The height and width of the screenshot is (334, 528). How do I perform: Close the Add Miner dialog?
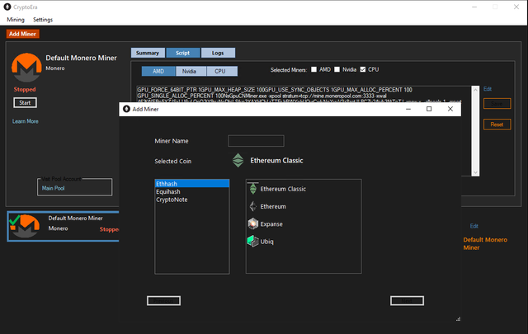(x=450, y=109)
